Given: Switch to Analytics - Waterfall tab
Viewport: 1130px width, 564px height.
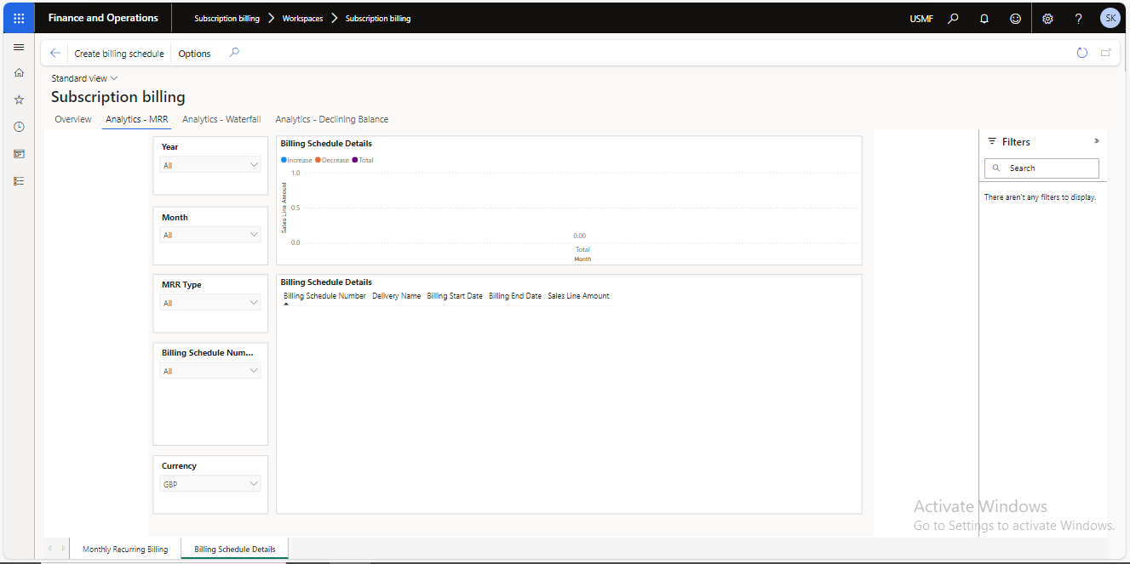Looking at the screenshot, I should pyautogui.click(x=221, y=119).
